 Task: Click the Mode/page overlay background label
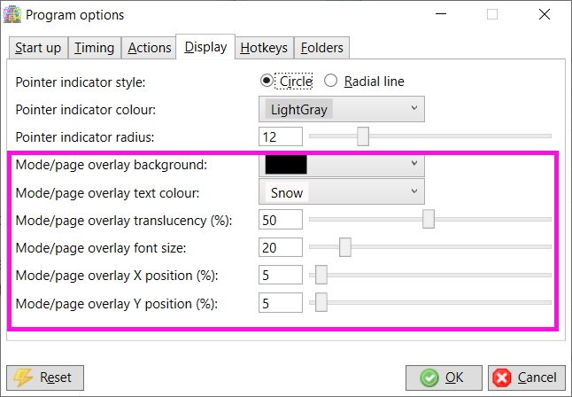(112, 165)
